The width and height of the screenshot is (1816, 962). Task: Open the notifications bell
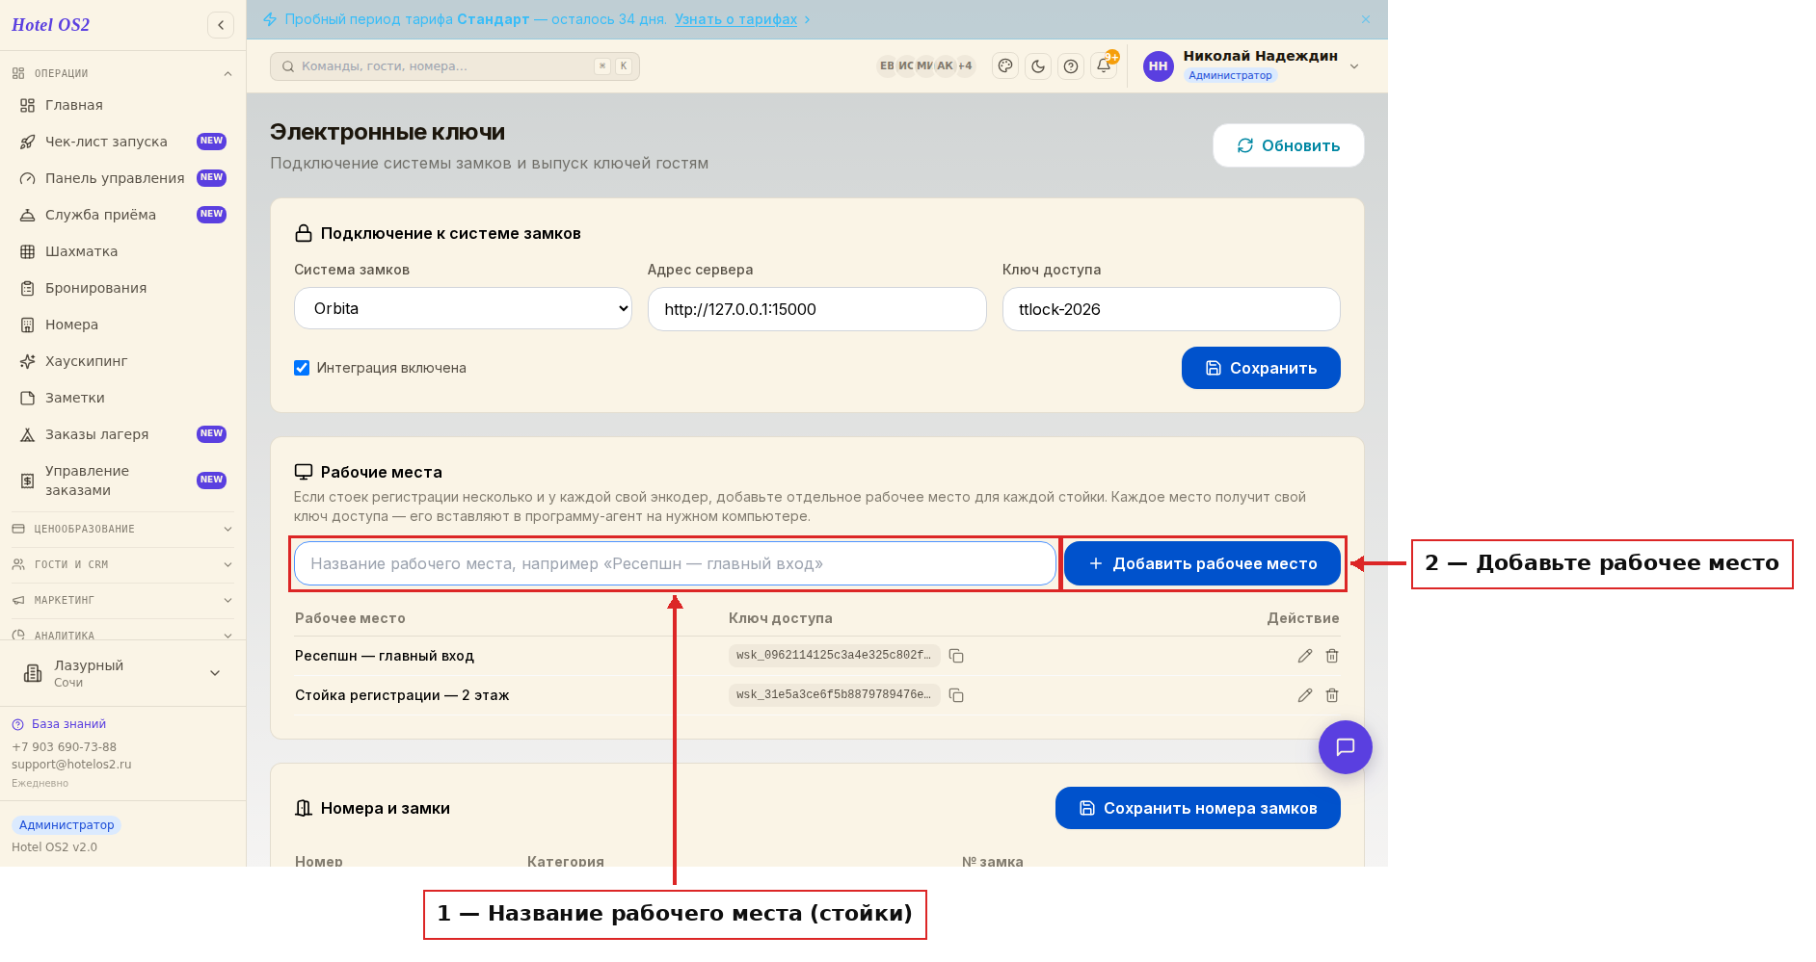click(x=1104, y=66)
